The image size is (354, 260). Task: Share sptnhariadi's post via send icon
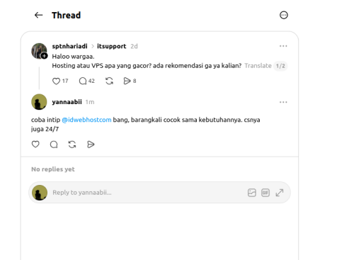click(x=127, y=81)
